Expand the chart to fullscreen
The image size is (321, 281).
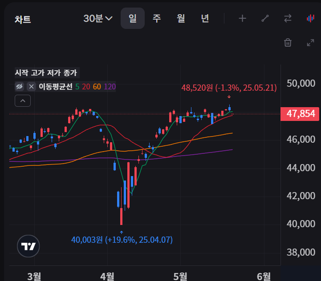click(x=311, y=43)
